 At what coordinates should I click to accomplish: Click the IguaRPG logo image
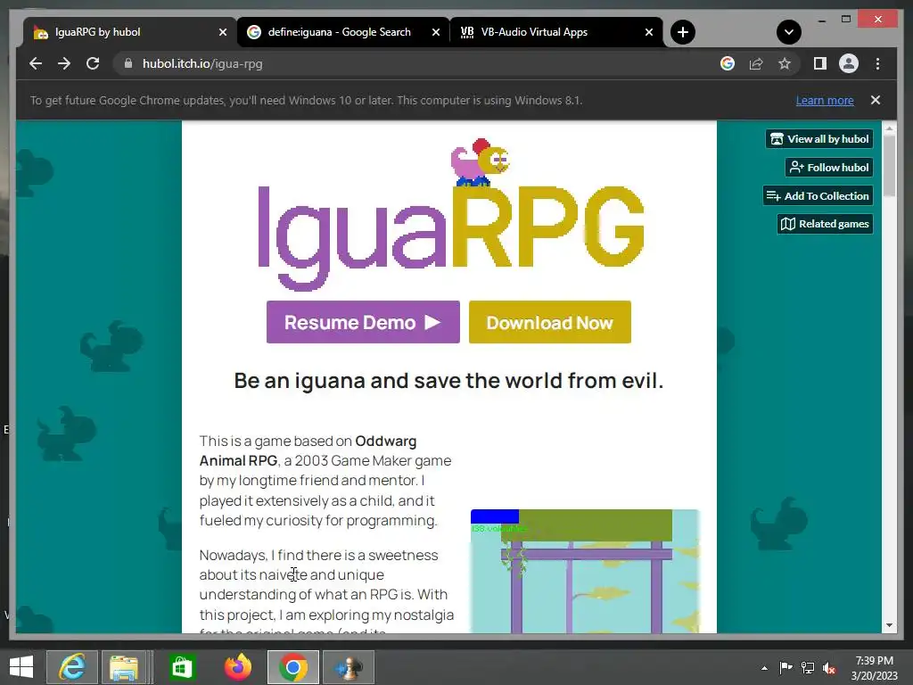click(451, 214)
